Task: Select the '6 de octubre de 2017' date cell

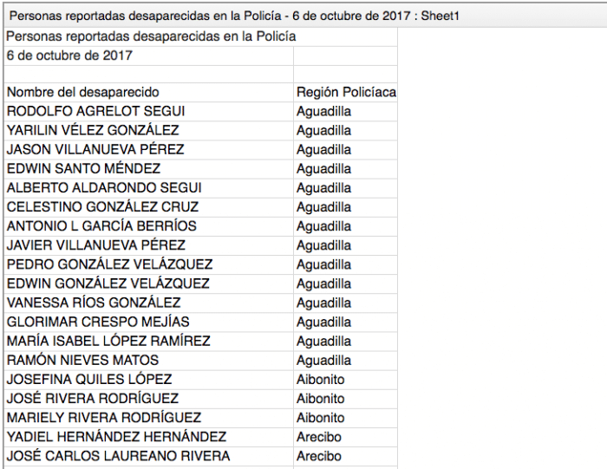Action: tap(148, 55)
